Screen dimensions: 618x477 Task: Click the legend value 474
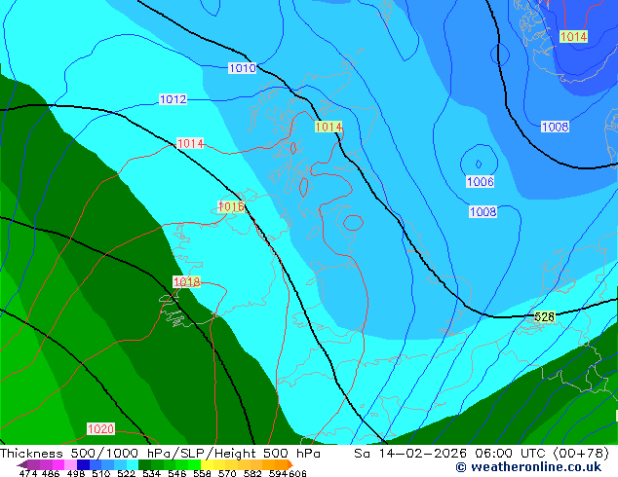(x=28, y=473)
